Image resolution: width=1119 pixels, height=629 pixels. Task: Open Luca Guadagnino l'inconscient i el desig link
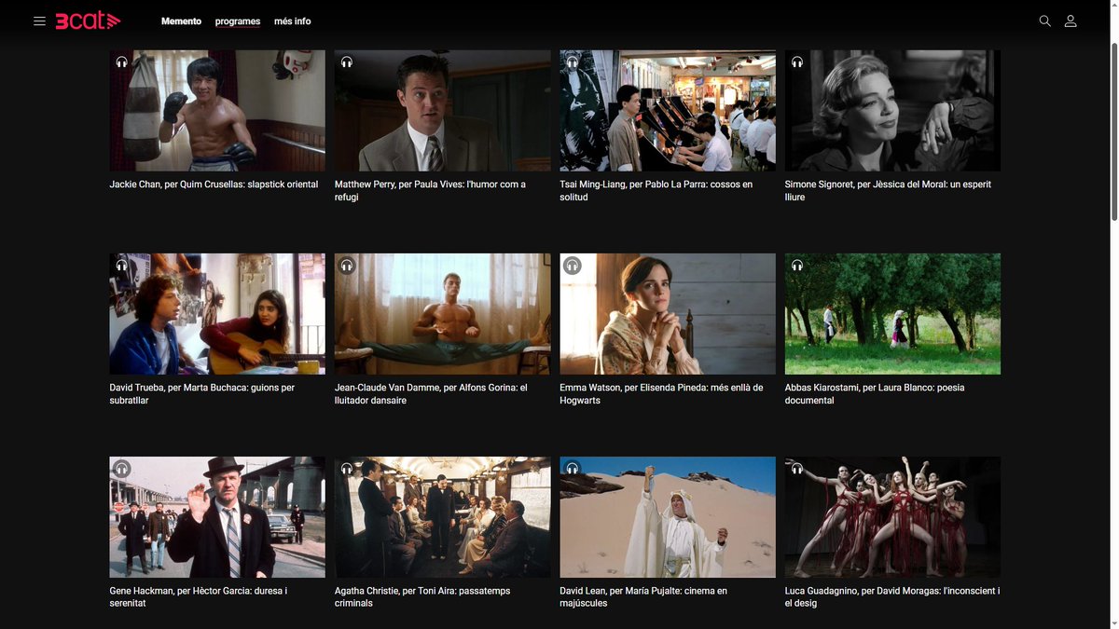892,597
